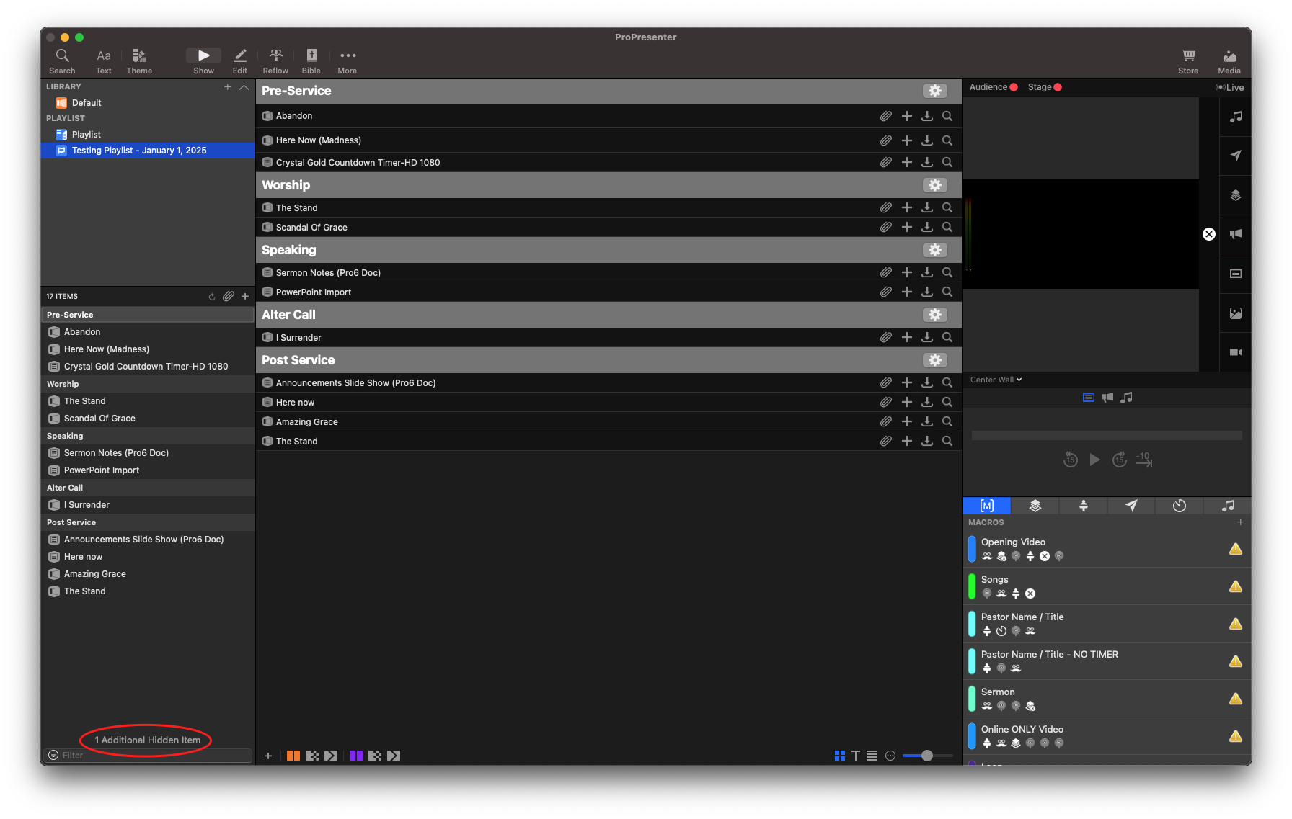Viewport: 1292px width, 819px height.
Task: Open Testing Playlist - January 1, 2025
Action: tap(148, 151)
